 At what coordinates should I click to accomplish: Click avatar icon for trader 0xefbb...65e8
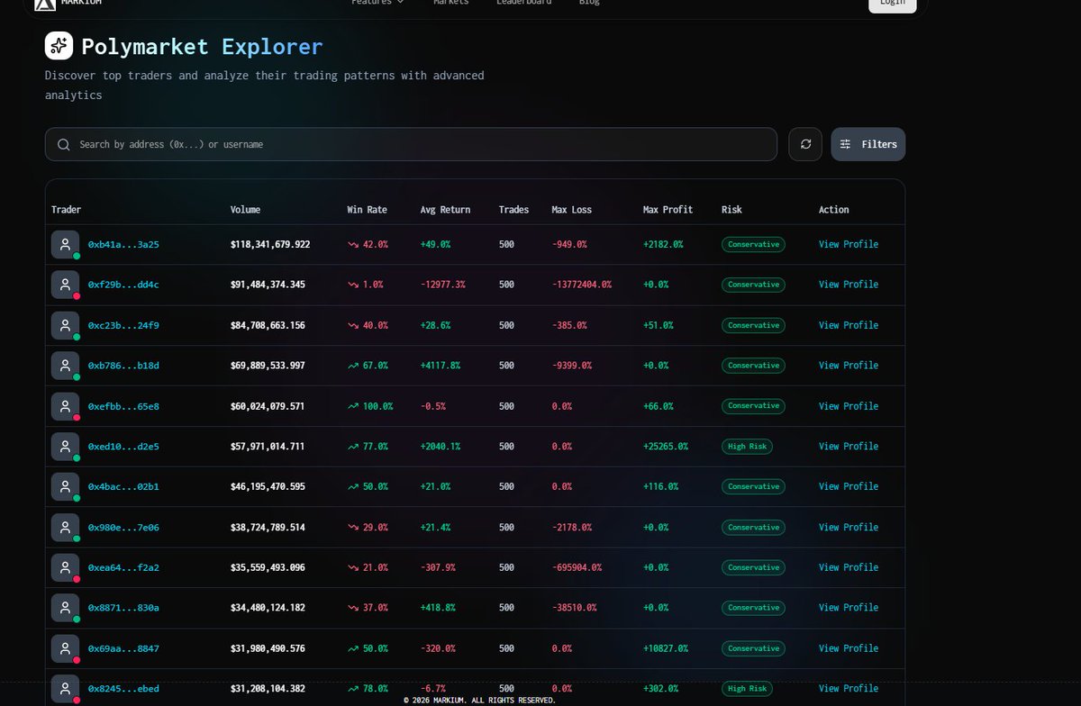point(65,406)
